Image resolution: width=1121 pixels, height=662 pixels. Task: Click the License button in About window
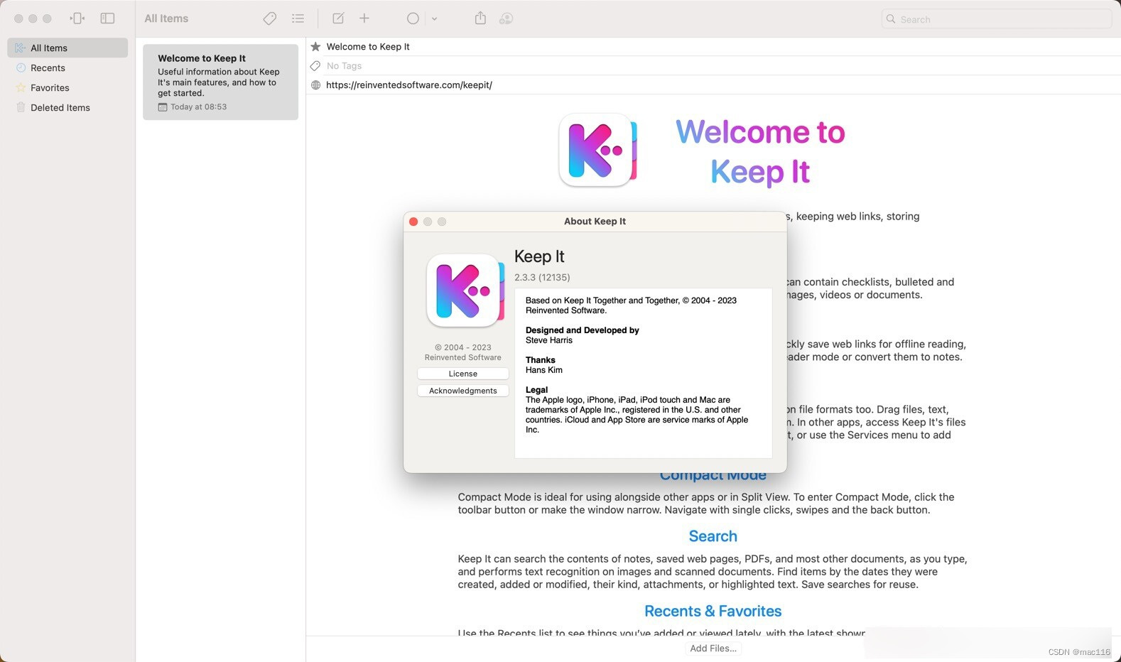pyautogui.click(x=463, y=374)
